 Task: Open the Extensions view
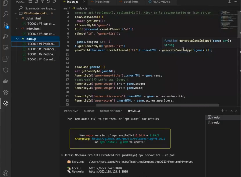coord(5,59)
